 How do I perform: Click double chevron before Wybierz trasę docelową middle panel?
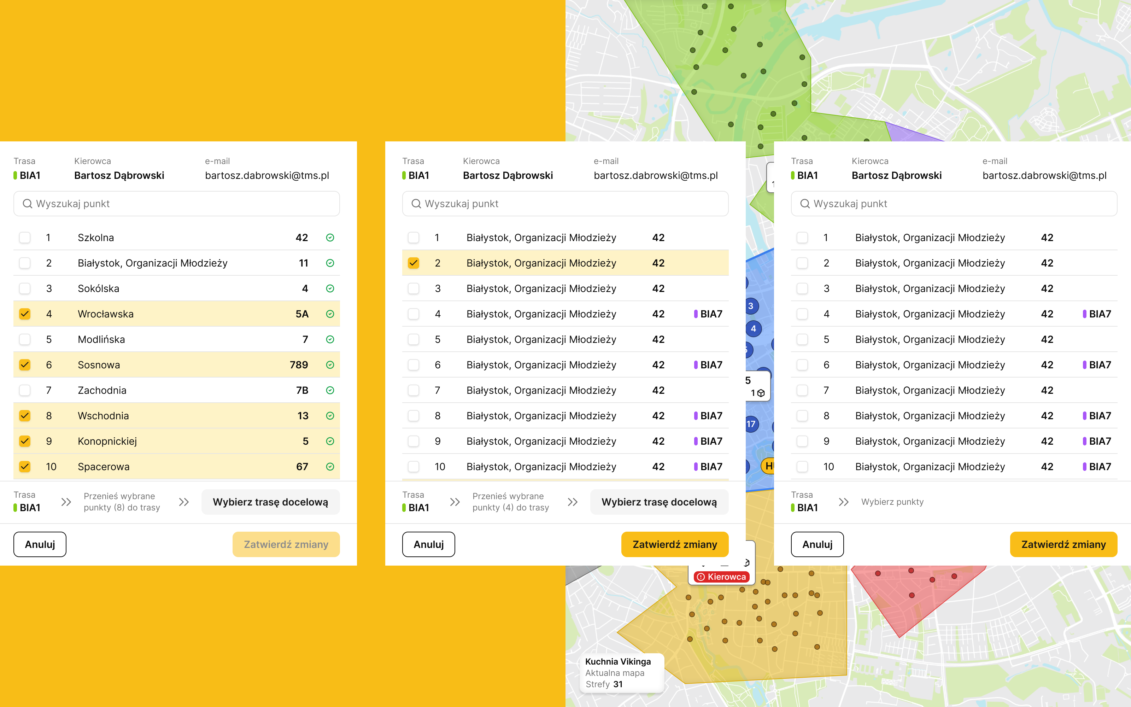(x=573, y=502)
